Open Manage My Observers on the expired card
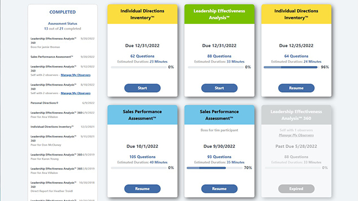This screenshot has width=358, height=201. tap(296, 135)
